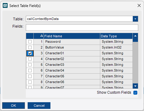
Task: Select the Character04 field name cell
Action: point(72,70)
